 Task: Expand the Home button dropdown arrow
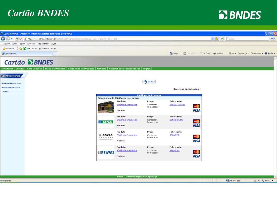coord(181,53)
